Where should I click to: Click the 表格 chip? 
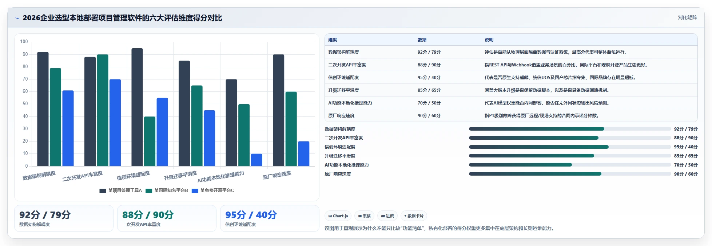364,216
